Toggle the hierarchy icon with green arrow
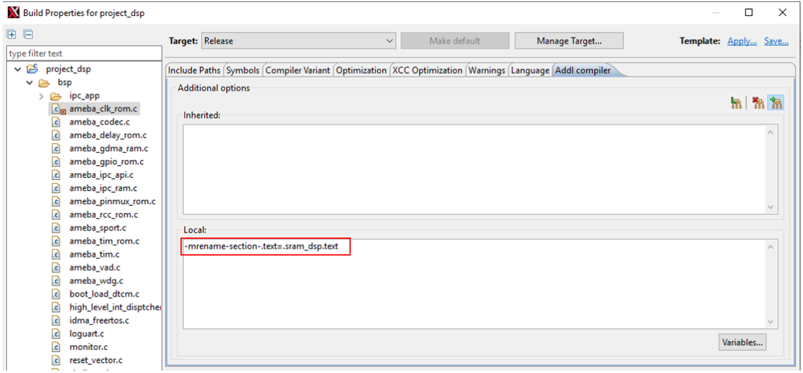This screenshot has height=373, width=803. [x=776, y=103]
